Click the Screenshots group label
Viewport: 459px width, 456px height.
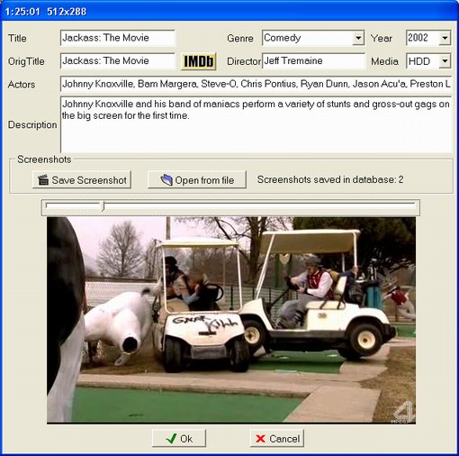44,160
